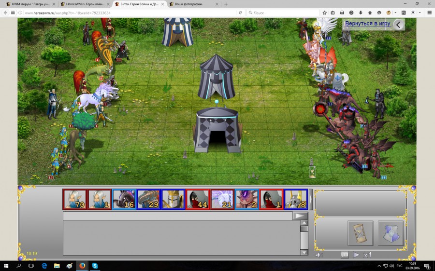The width and height of the screenshot is (435, 271).
Task: Click the taskbar search magnifier
Action: (18, 266)
